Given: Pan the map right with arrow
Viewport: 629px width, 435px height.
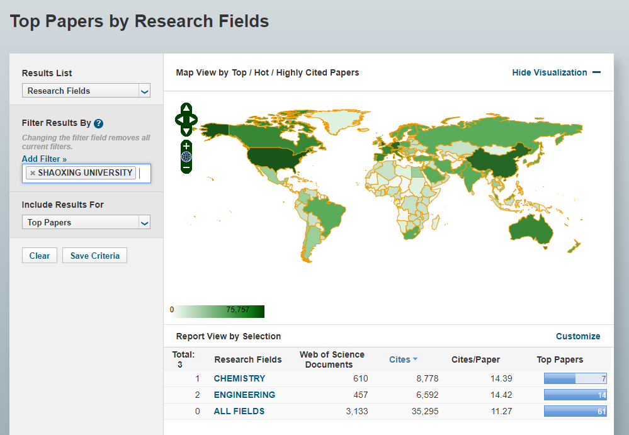Looking at the screenshot, I should 193,119.
